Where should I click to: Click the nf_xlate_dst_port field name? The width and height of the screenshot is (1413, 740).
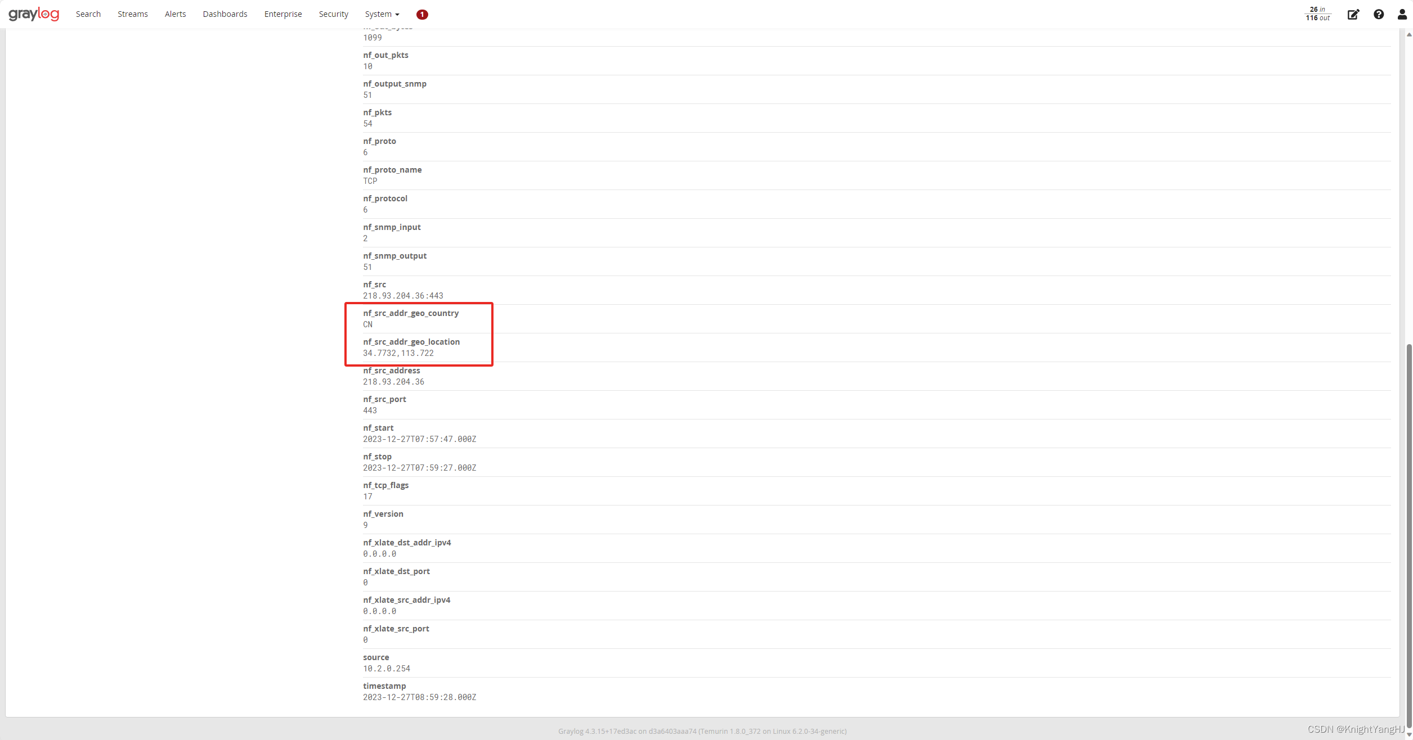coord(396,571)
